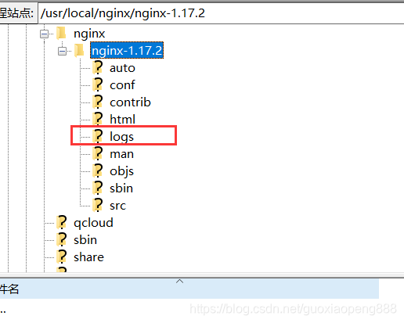This screenshot has width=404, height=323.
Task: Open the conf directory
Action: pyautogui.click(x=122, y=85)
